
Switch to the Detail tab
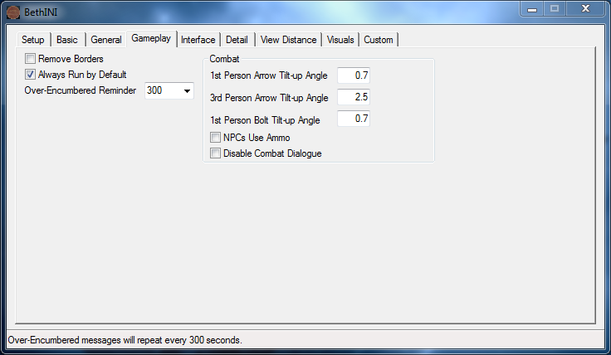tap(237, 40)
